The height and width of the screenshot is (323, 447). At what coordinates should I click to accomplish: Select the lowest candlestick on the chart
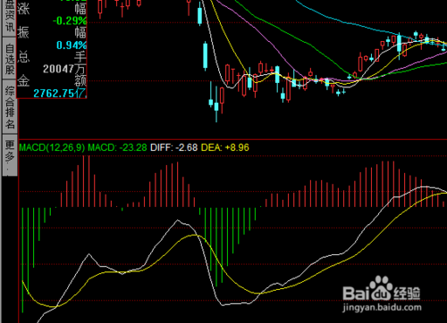pyautogui.click(x=216, y=112)
